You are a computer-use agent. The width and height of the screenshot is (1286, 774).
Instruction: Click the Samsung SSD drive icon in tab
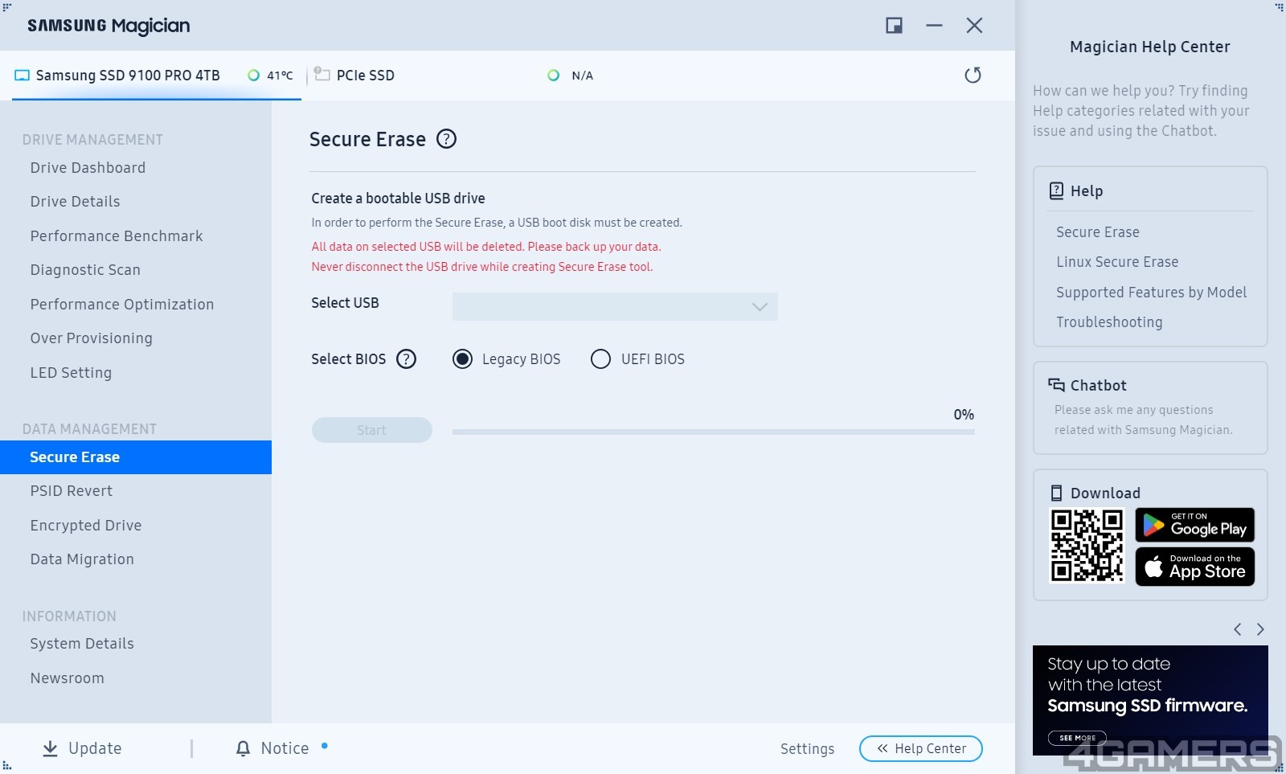[22, 76]
